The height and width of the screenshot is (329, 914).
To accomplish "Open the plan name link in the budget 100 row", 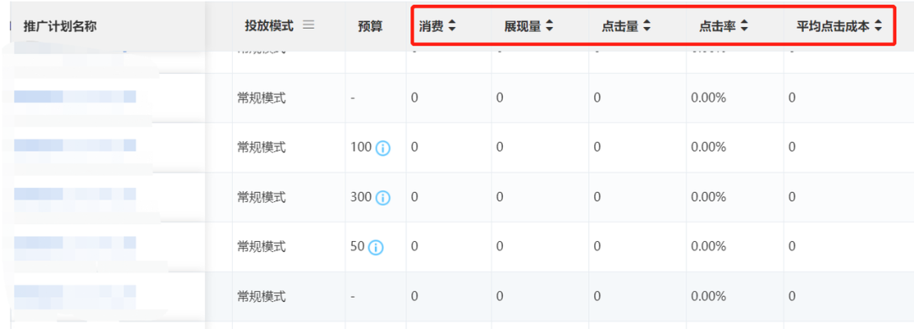I will 75,145.
